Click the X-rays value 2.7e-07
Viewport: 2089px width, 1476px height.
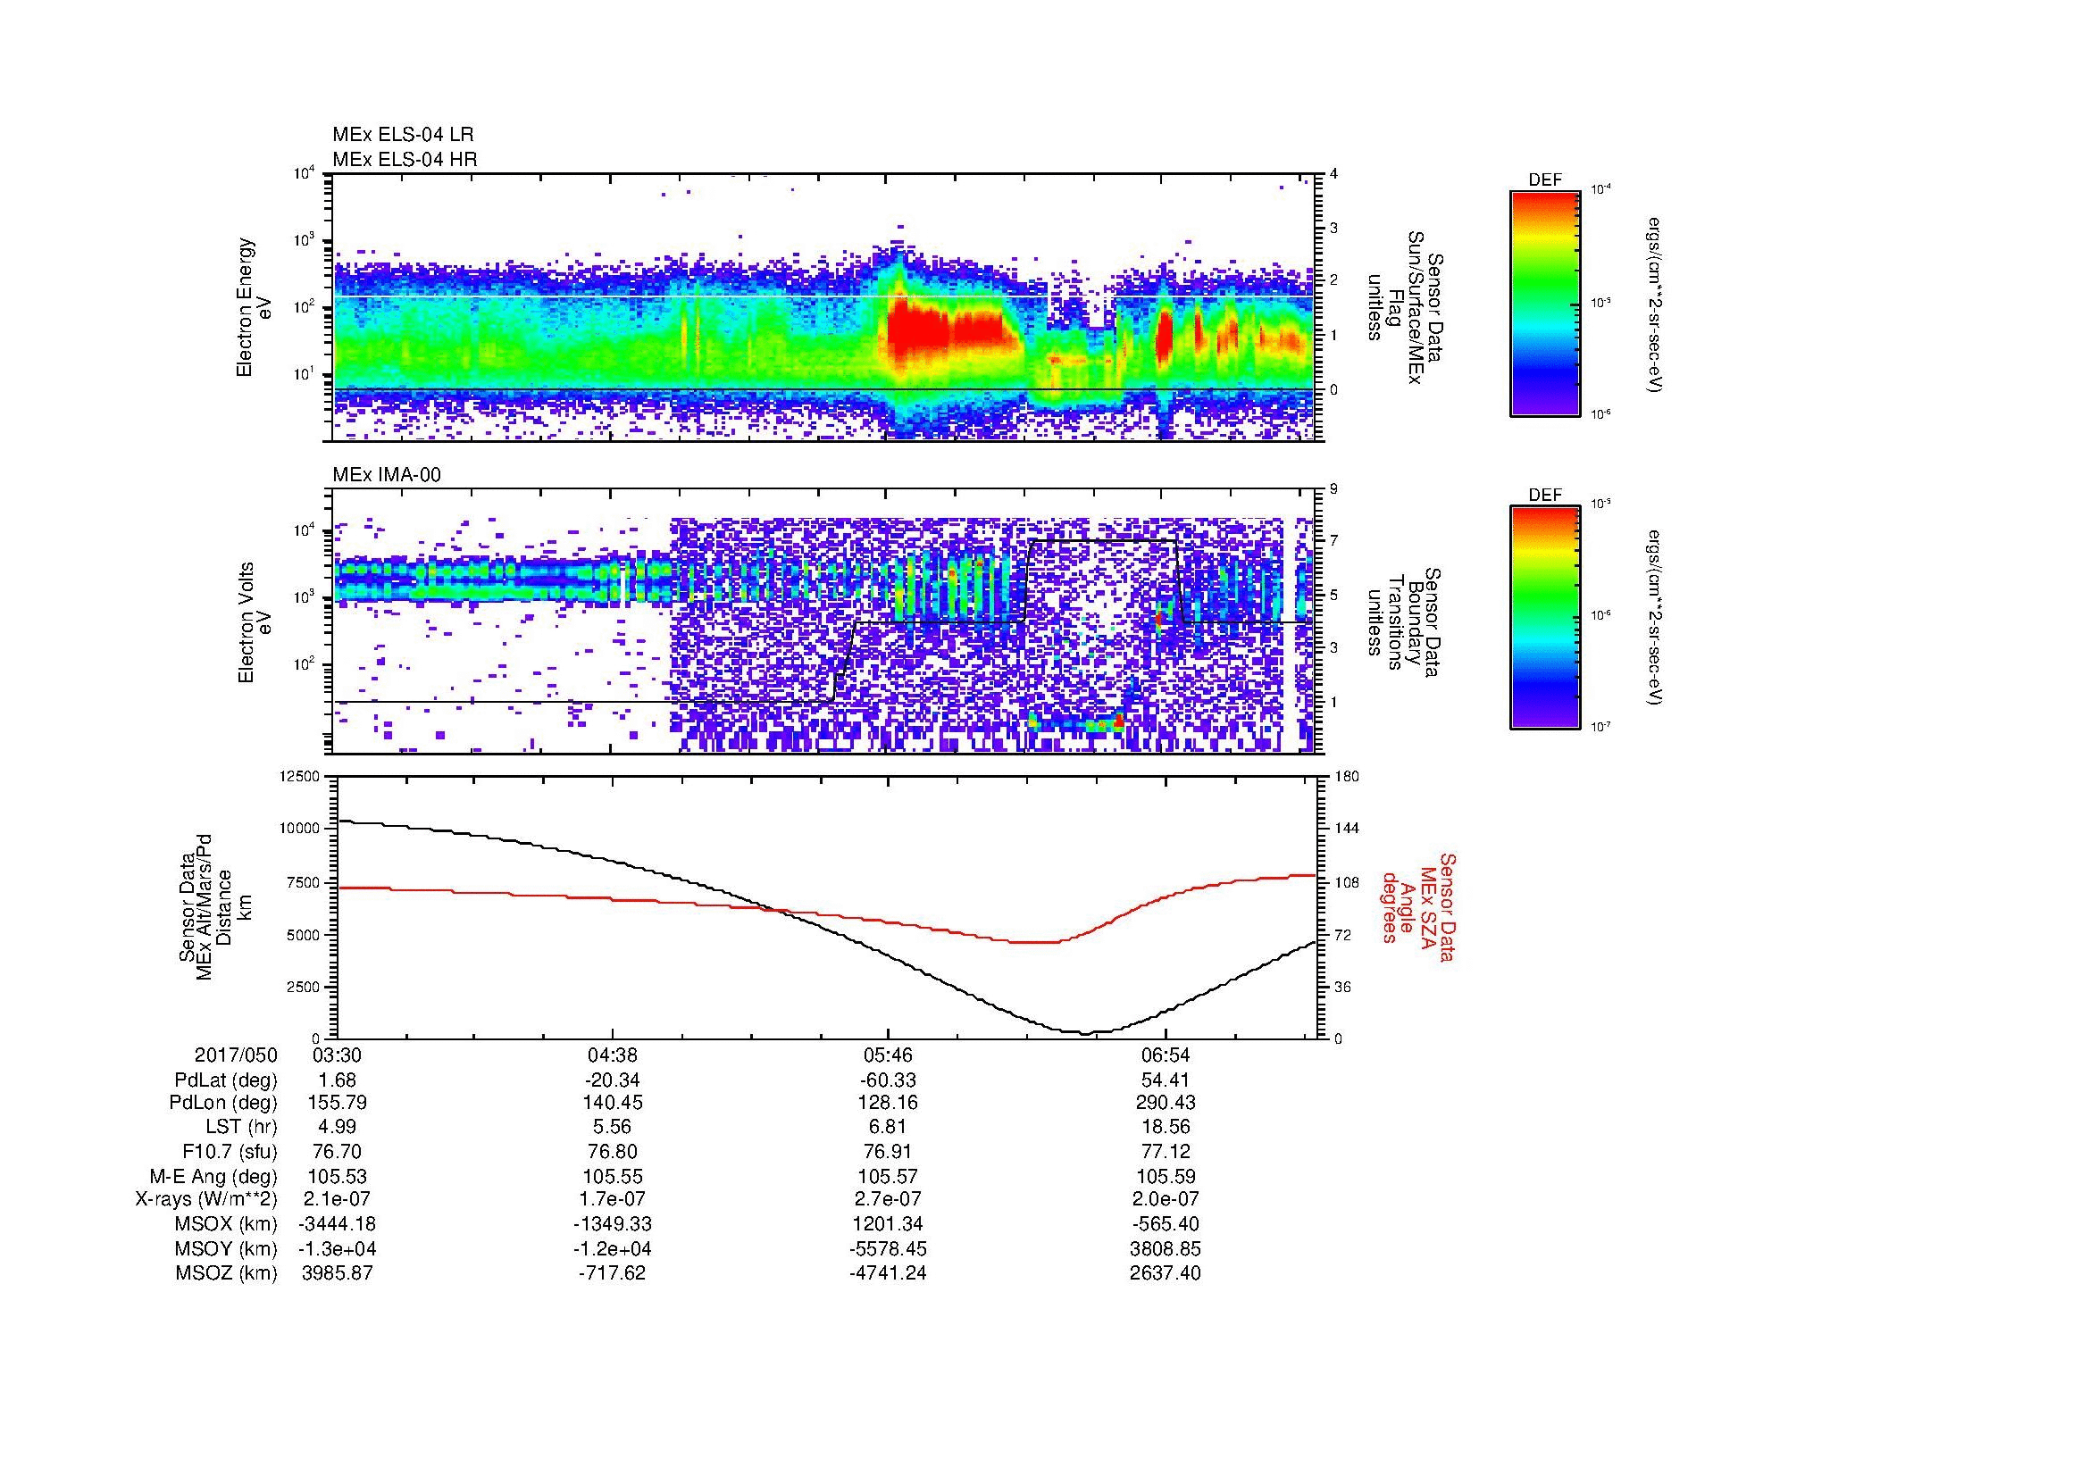888,1199
